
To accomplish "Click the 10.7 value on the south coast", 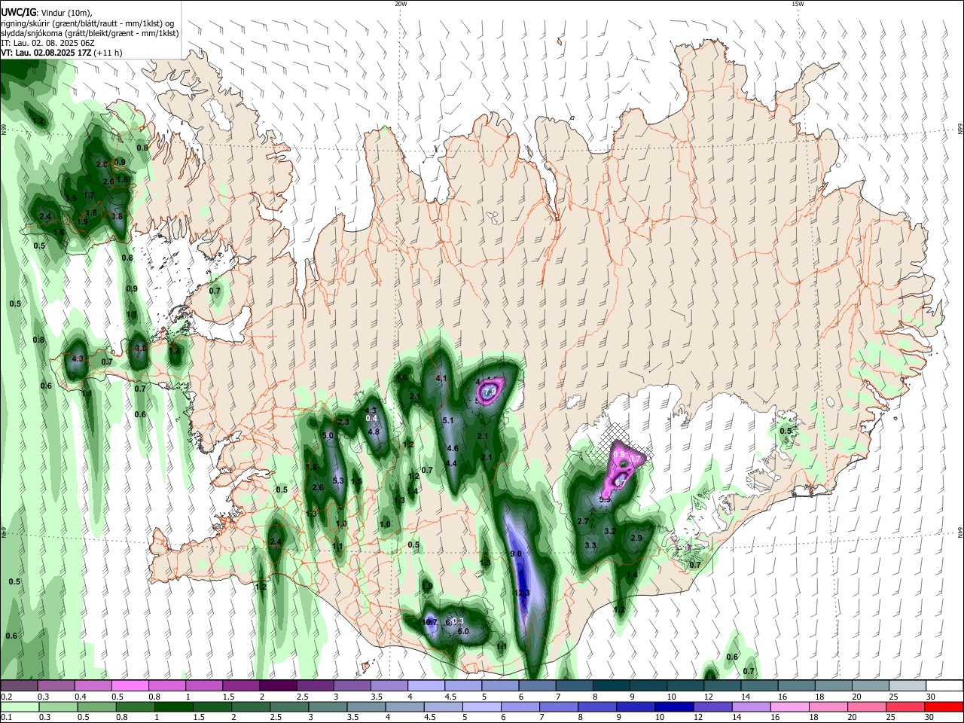I will click(x=429, y=622).
